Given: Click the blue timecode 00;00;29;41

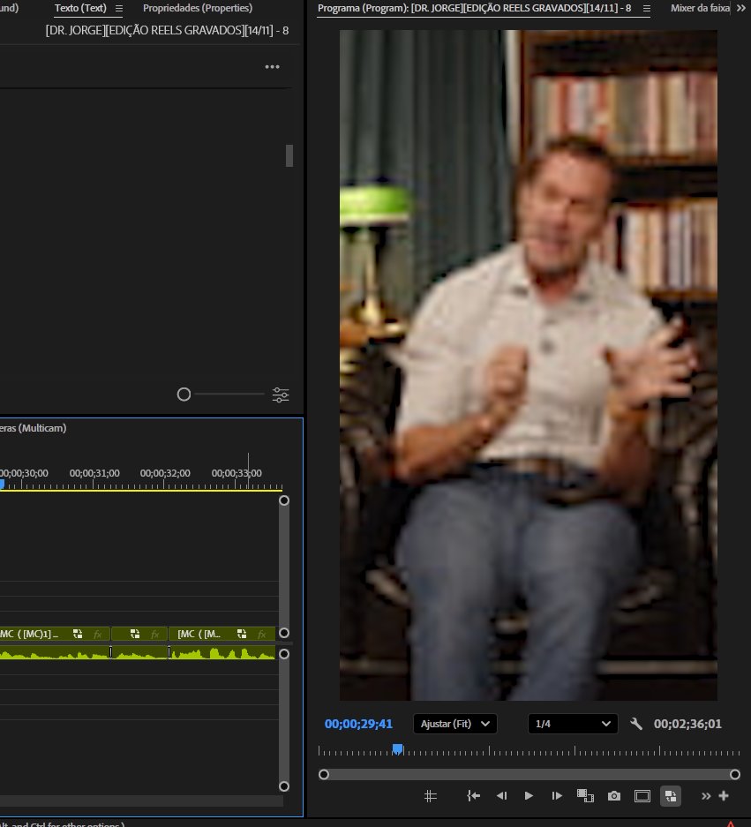Looking at the screenshot, I should 358,724.
